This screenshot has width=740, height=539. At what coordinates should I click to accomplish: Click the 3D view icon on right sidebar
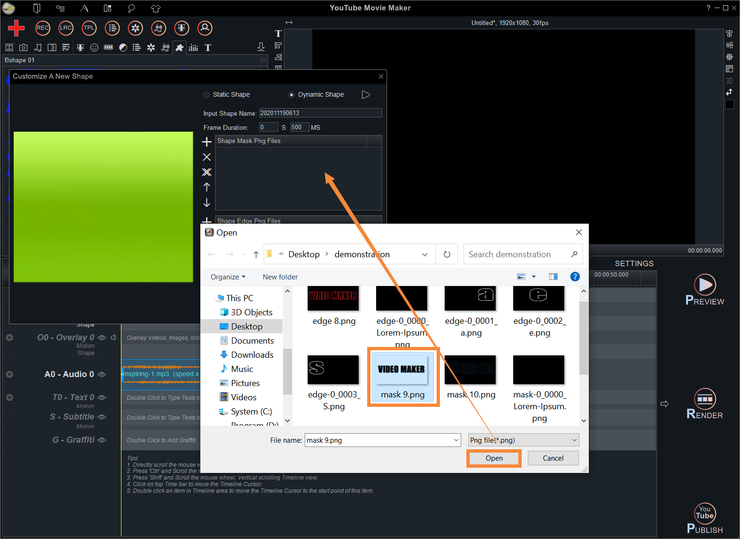tap(729, 81)
